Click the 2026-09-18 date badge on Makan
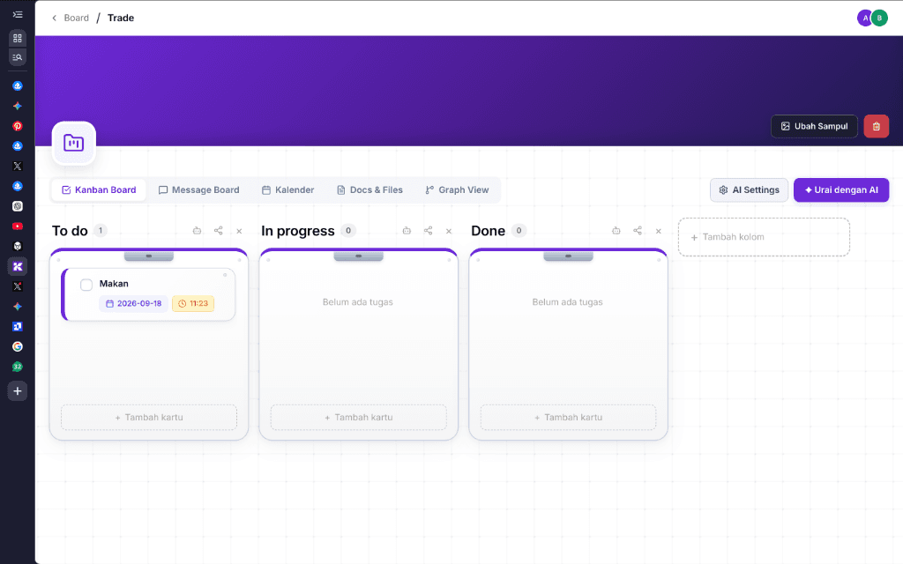 point(134,303)
